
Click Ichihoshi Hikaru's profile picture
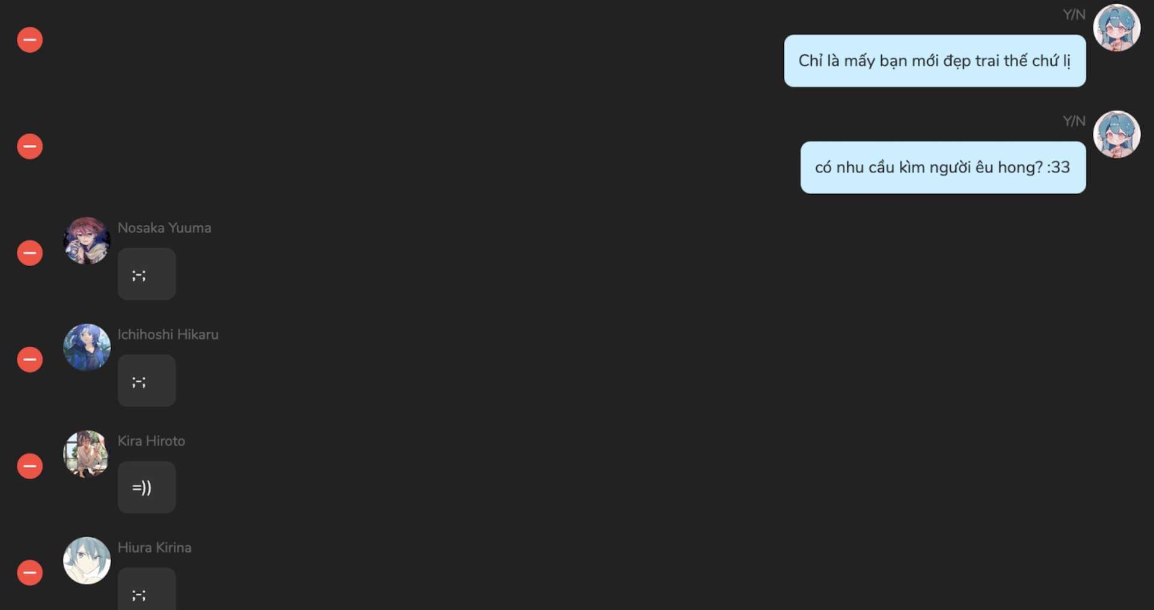click(x=87, y=347)
